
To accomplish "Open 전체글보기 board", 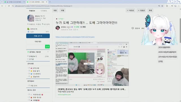I will 33,56.
